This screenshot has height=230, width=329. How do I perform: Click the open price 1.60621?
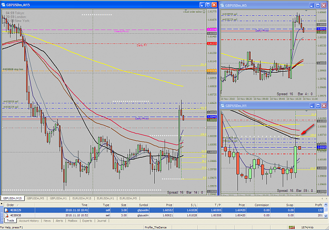167,215
